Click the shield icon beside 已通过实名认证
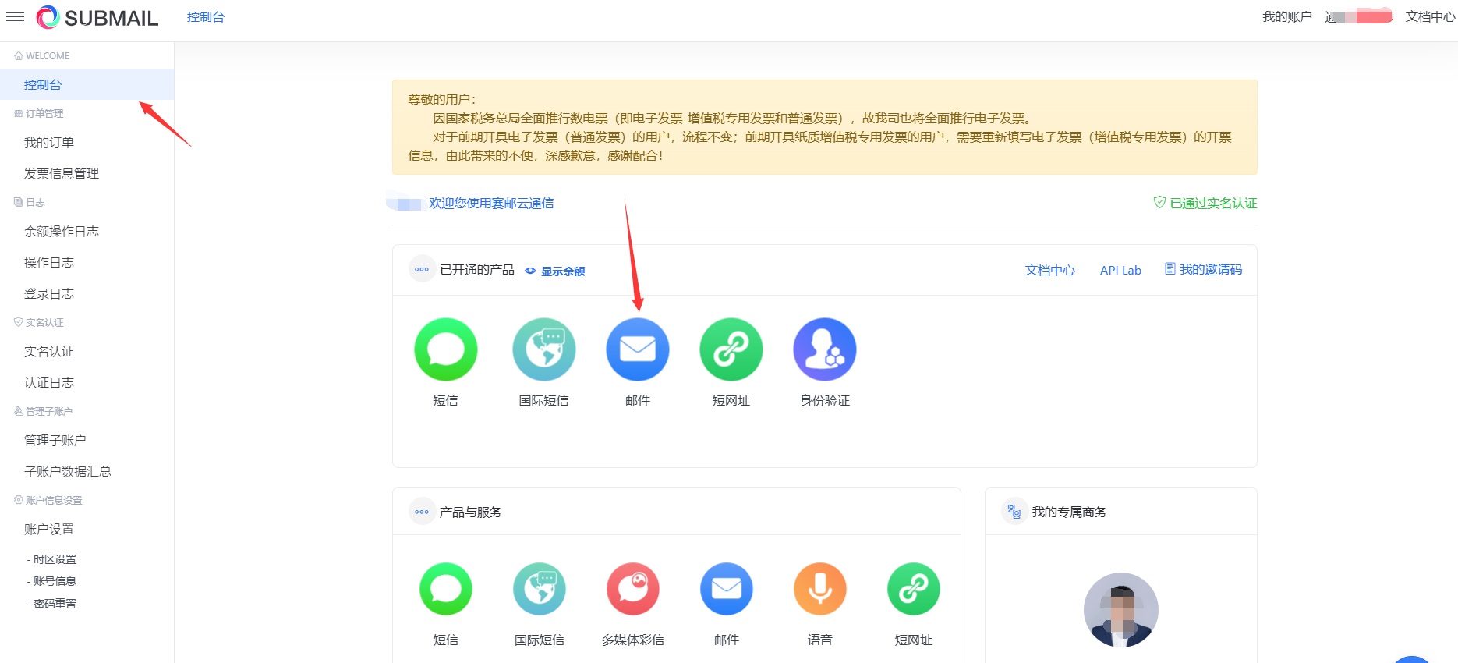Screen dimensions: 1458x663 [1159, 203]
